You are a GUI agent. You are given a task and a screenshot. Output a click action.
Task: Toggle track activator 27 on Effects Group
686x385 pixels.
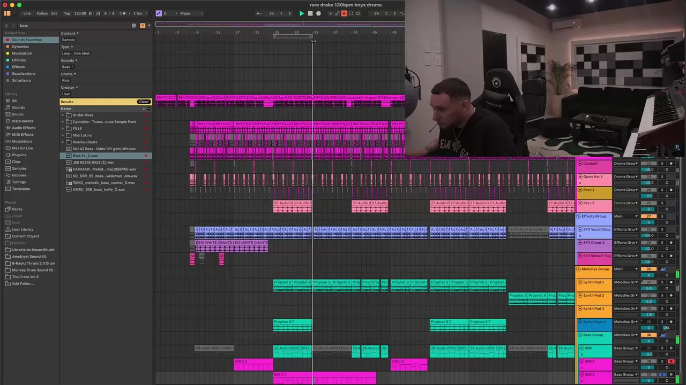648,217
